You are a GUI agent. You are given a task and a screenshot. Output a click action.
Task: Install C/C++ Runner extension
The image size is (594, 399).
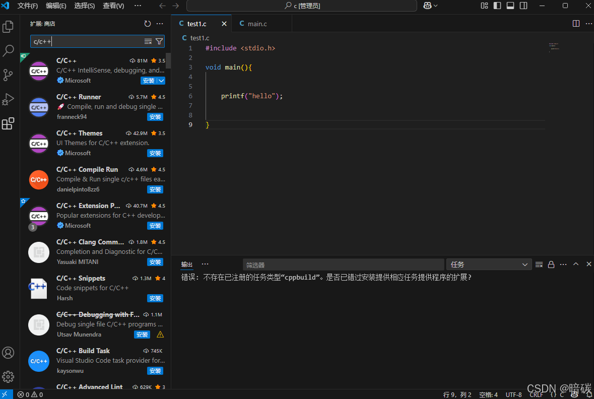(155, 117)
